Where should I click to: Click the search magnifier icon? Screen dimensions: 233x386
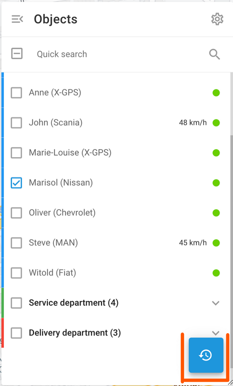[x=215, y=54]
